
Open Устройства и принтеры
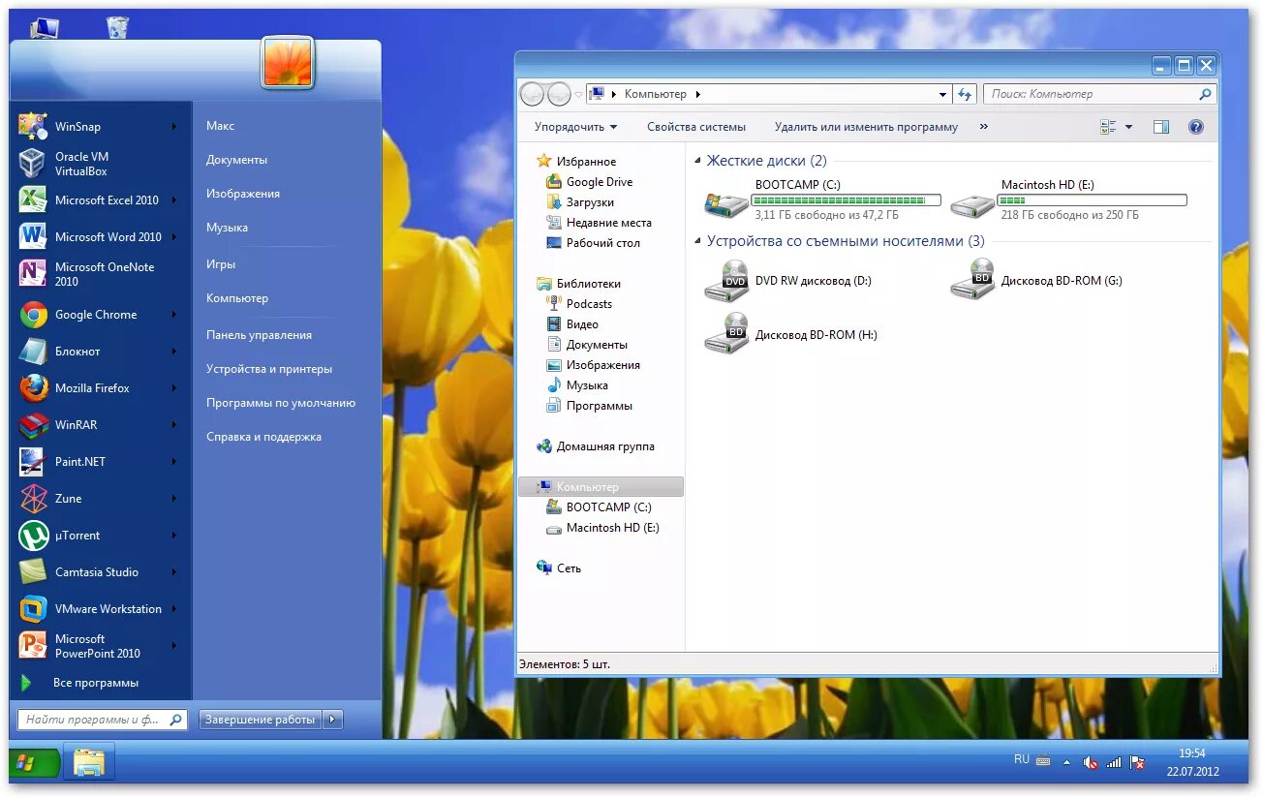click(x=269, y=369)
